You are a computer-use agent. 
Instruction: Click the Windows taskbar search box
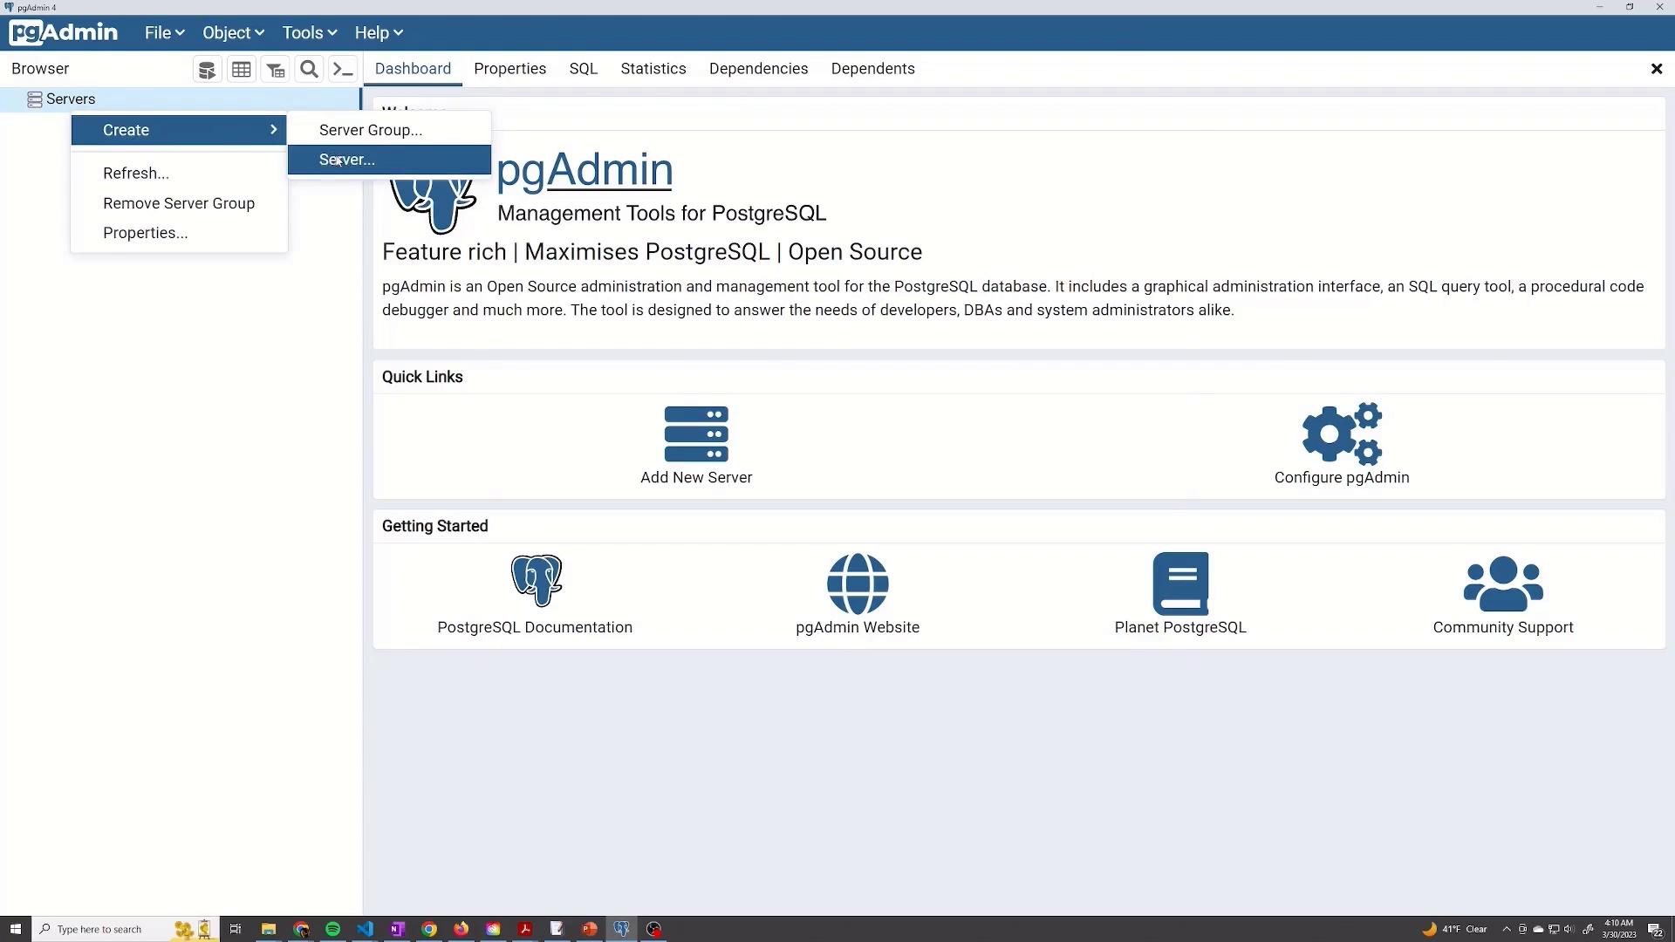pyautogui.click(x=99, y=929)
